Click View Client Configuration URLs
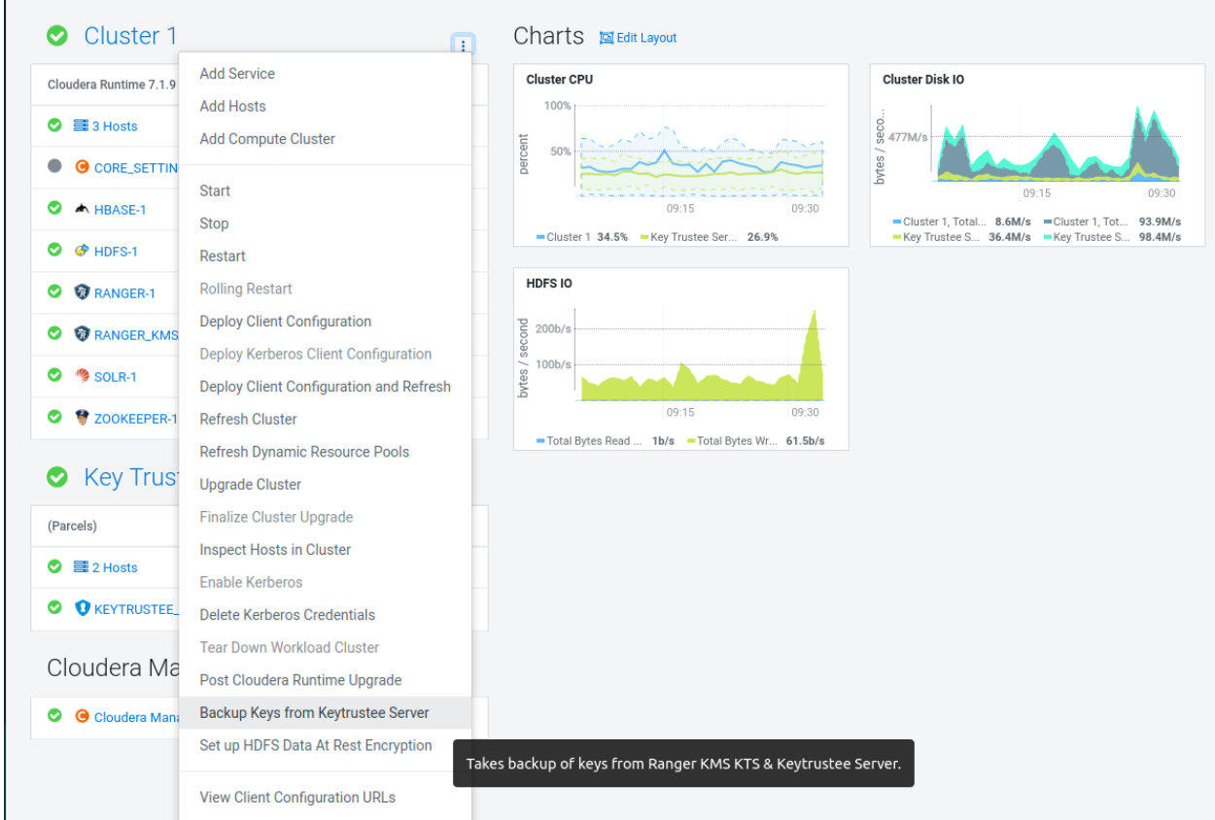 (x=297, y=798)
